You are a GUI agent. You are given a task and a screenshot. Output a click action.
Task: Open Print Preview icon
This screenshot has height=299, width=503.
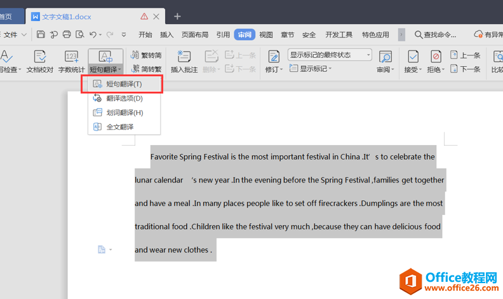[x=79, y=34]
